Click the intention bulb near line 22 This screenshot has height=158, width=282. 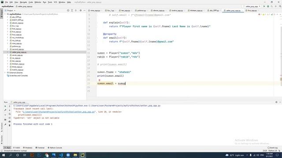pyautogui.click(x=99, y=80)
